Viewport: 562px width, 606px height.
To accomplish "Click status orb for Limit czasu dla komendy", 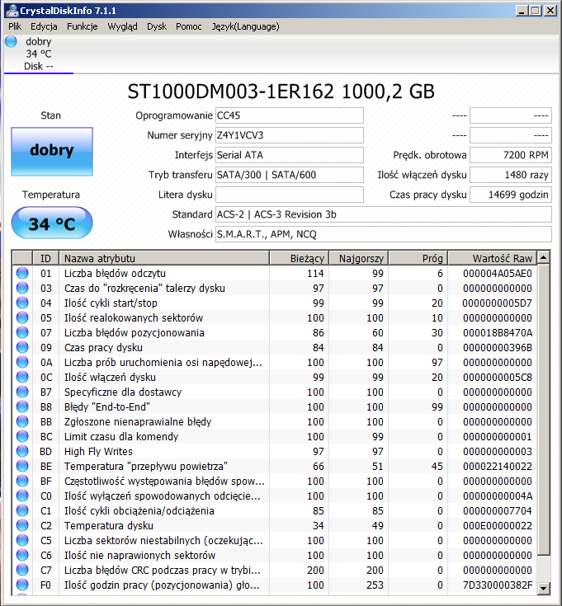I will (x=22, y=436).
